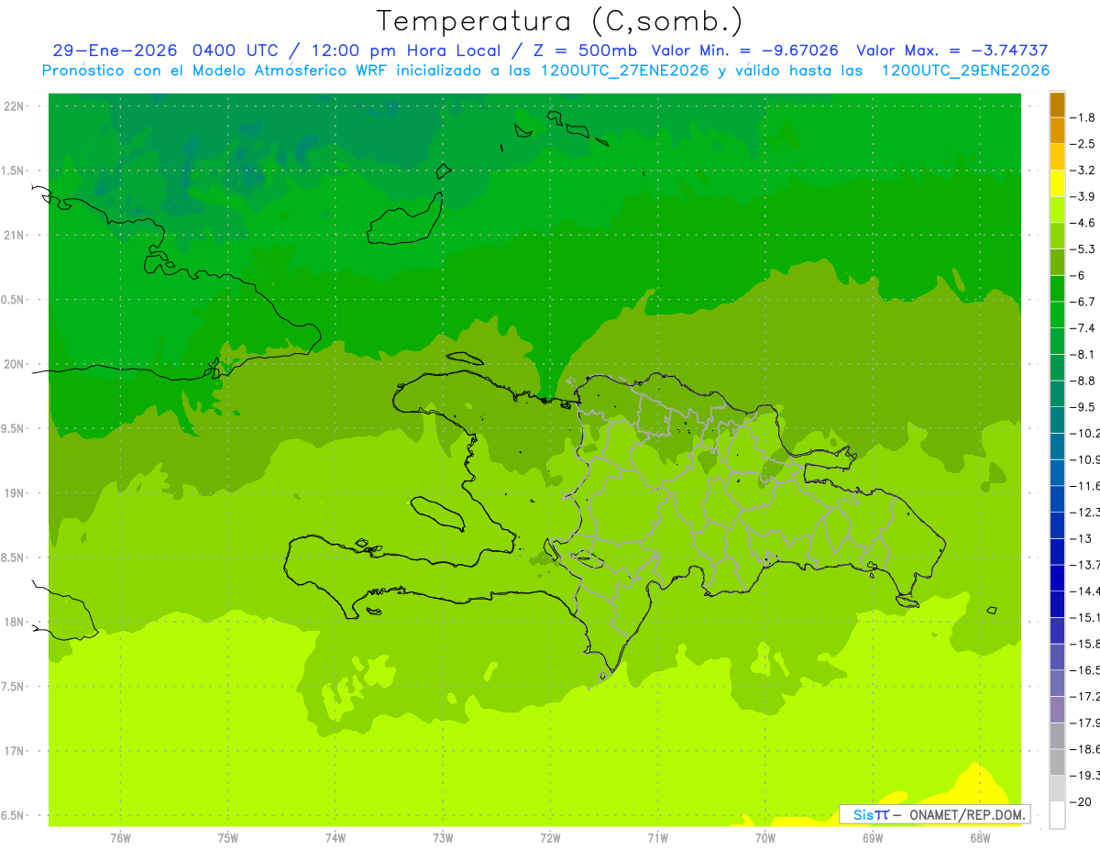
Task: Click the '19N' latitude label
Action: point(16,493)
